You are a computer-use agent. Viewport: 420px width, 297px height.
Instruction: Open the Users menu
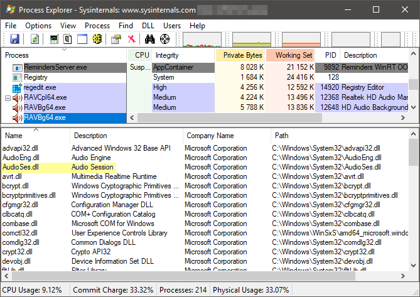click(x=172, y=26)
